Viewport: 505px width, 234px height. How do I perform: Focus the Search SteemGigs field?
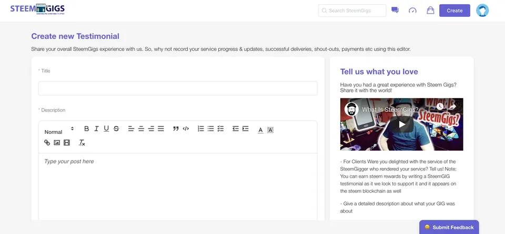point(352,10)
